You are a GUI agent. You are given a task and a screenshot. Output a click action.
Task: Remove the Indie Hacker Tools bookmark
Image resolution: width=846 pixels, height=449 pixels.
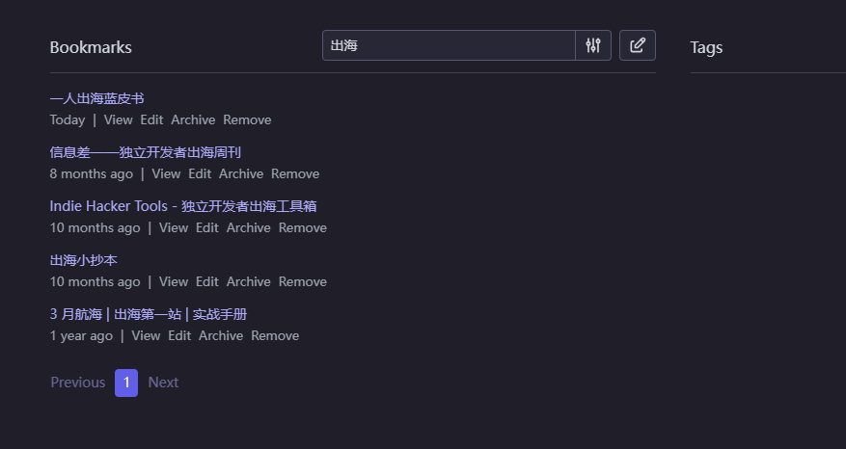pyautogui.click(x=303, y=227)
